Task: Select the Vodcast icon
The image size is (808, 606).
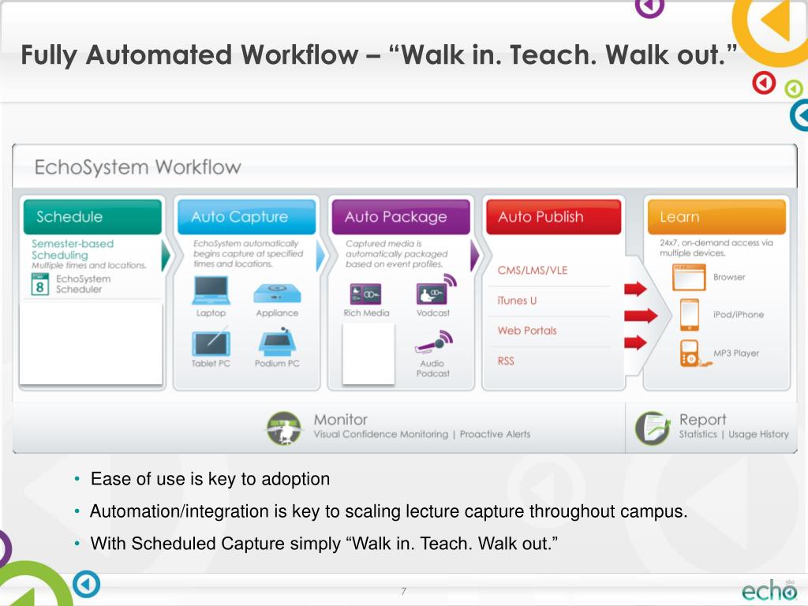Action: 436,290
